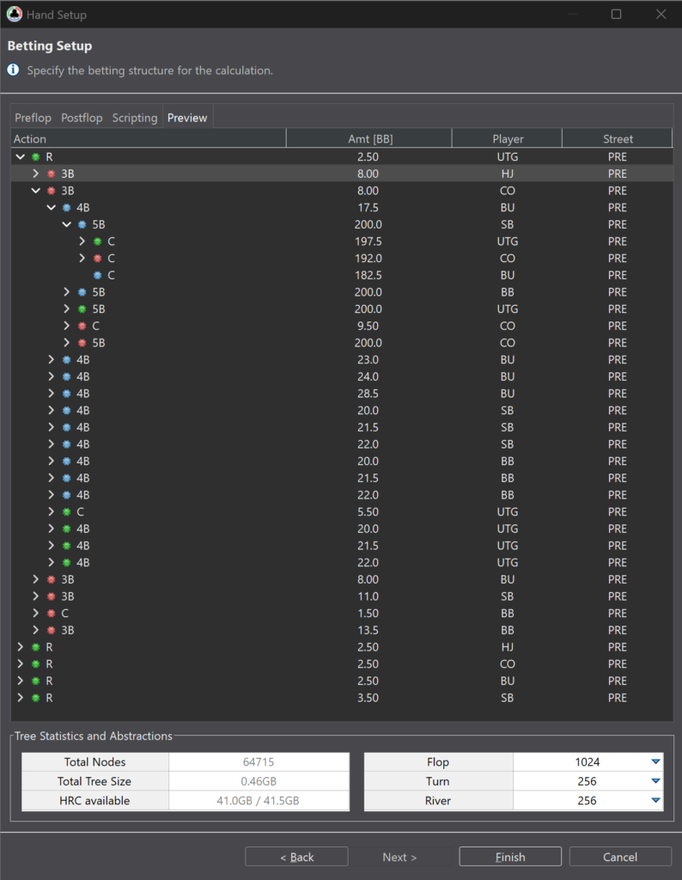Click the red icon of SB 3B 11.0 row
The height and width of the screenshot is (880, 682).
(x=51, y=596)
